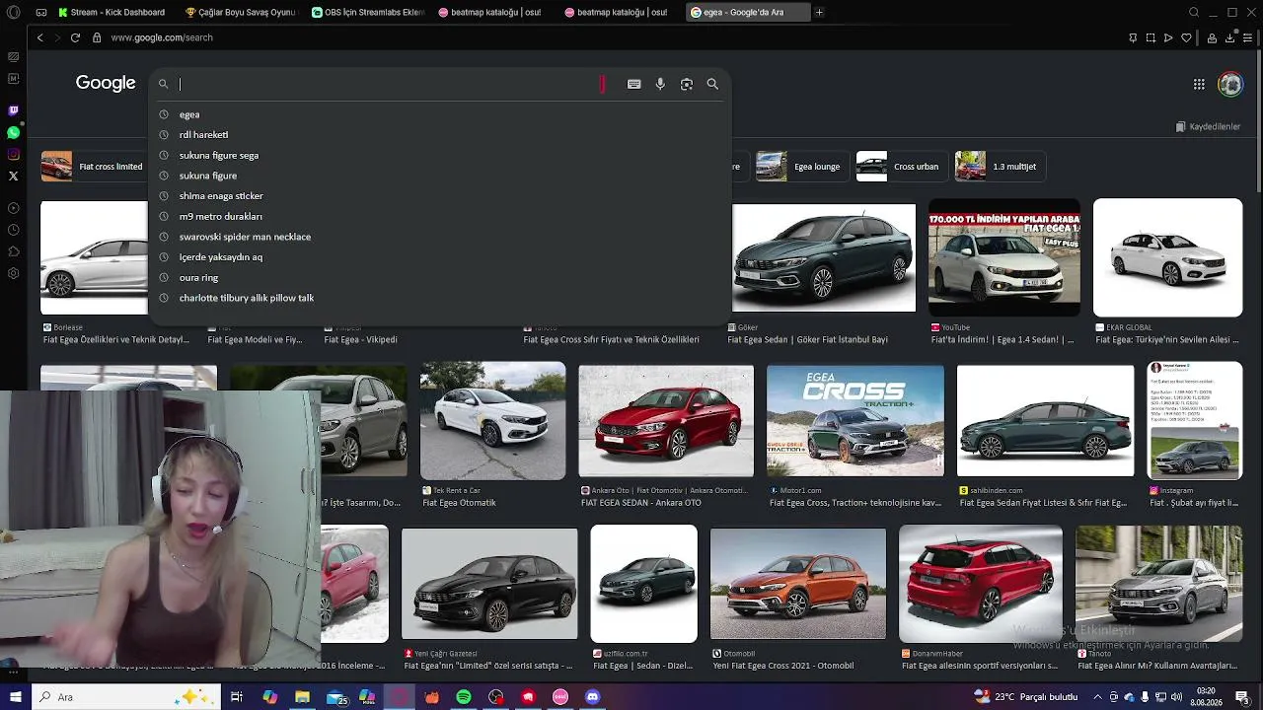This screenshot has width=1263, height=710.
Task: Take a snapshot with the toolbar capture icon
Action: tap(1151, 37)
